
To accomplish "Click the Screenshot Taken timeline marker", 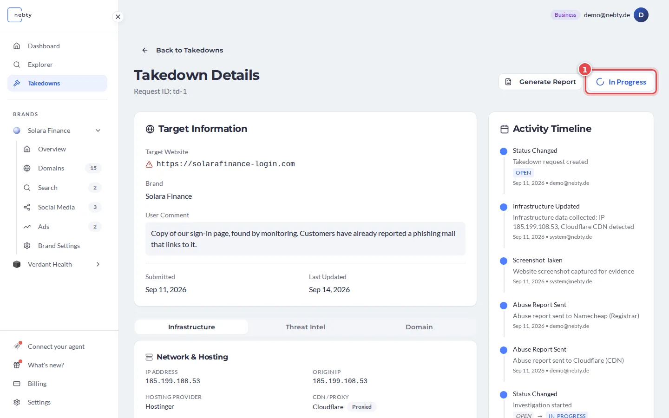I will click(x=504, y=261).
